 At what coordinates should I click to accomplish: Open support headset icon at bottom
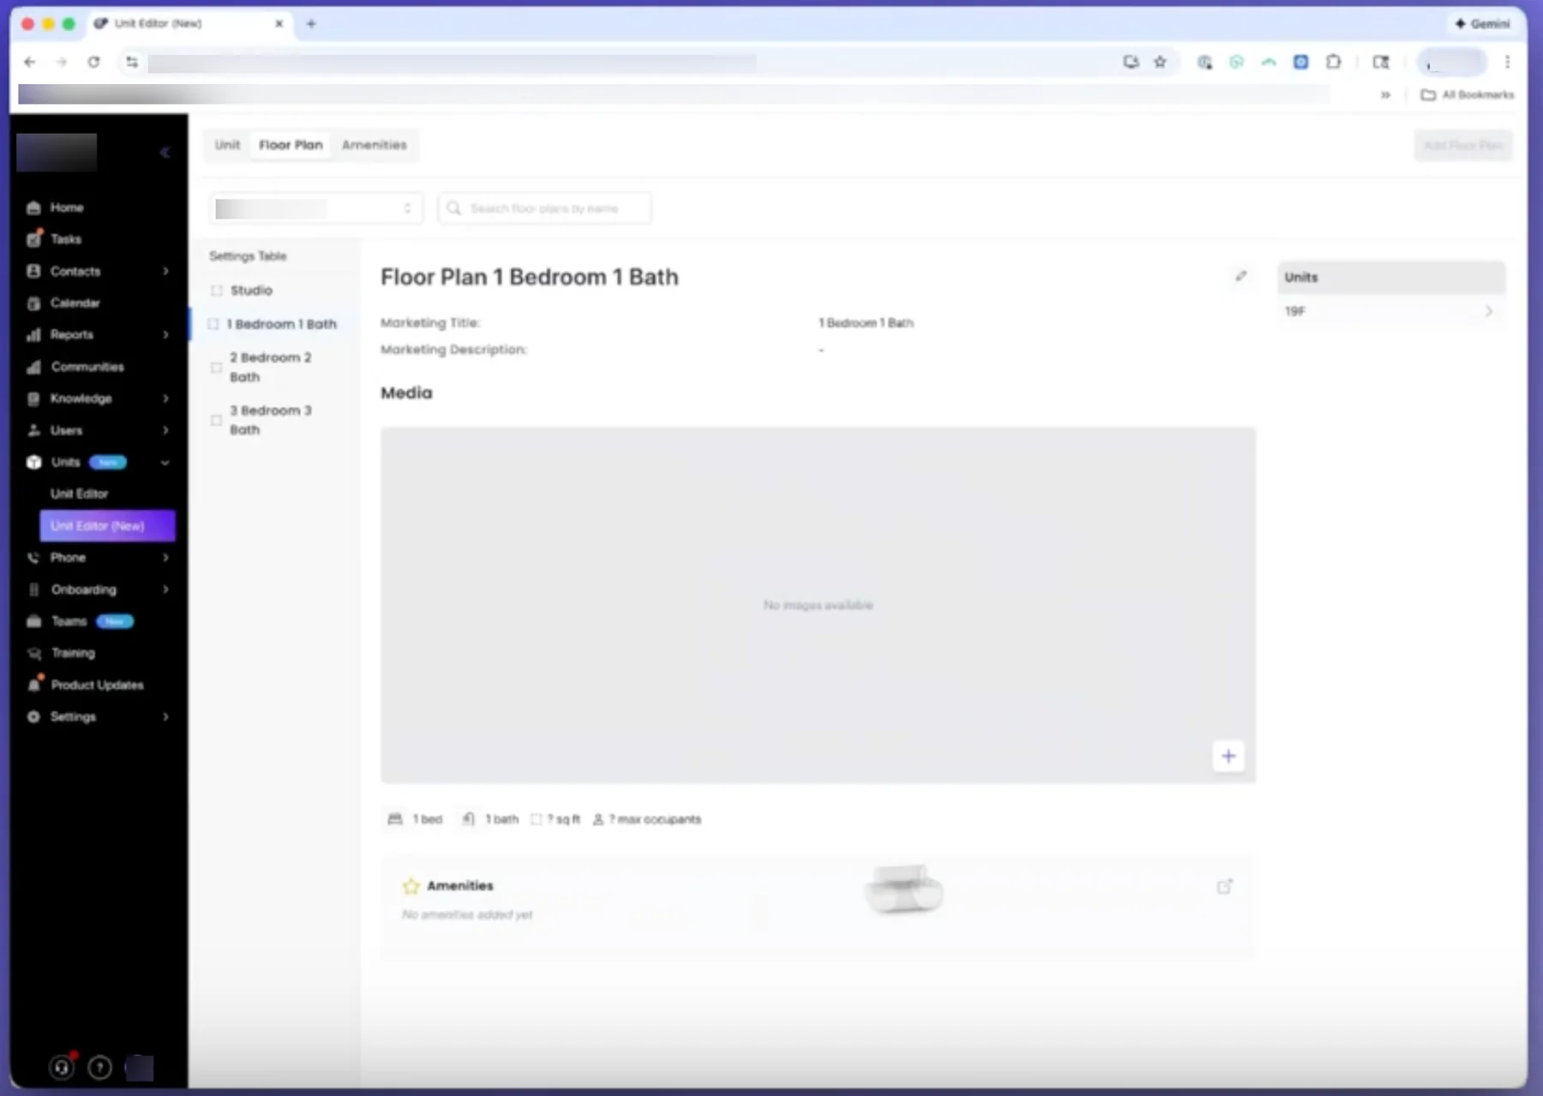[62, 1067]
